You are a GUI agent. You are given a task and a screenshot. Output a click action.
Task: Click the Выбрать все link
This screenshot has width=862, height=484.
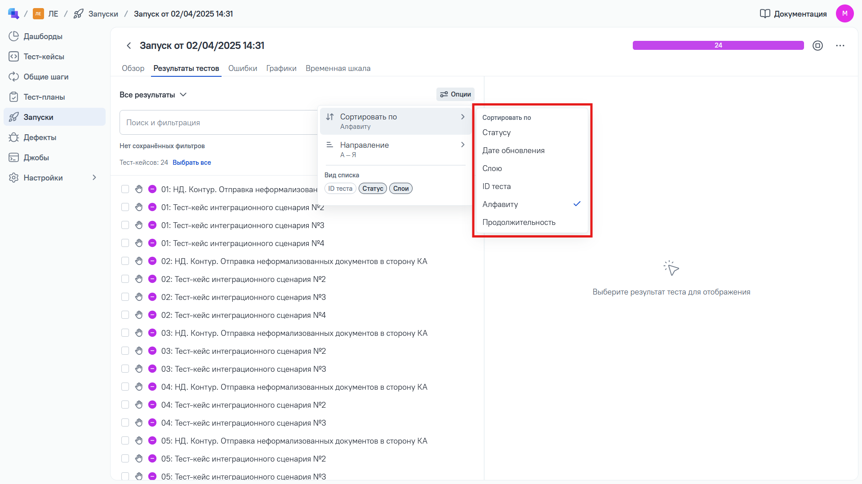192,163
